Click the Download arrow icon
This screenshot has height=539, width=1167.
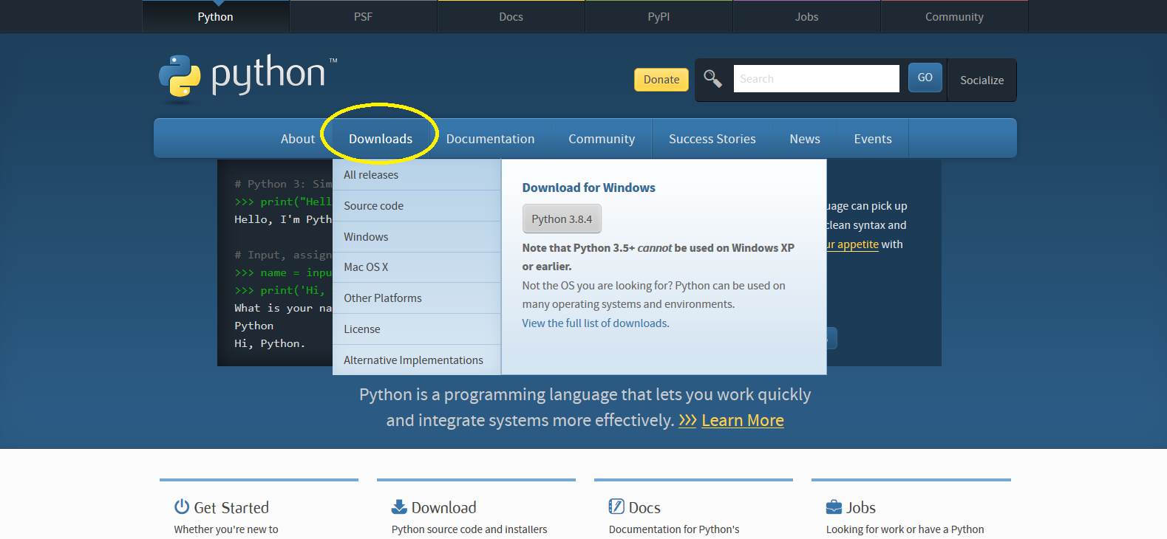pos(399,507)
